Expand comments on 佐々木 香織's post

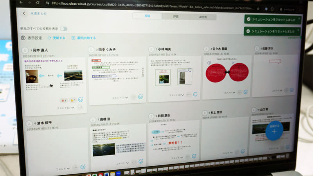(x=229, y=93)
